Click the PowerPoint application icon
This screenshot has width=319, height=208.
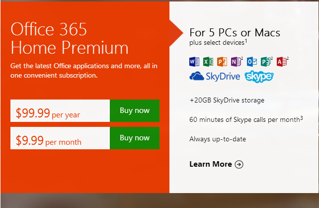222,62
